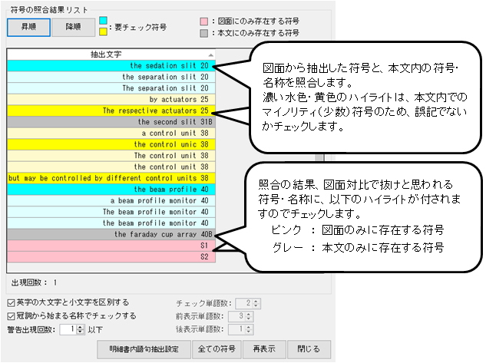486x363 pixels.
Task: Click the sort arrow in the 抽出文字 header
Action: 211,55
